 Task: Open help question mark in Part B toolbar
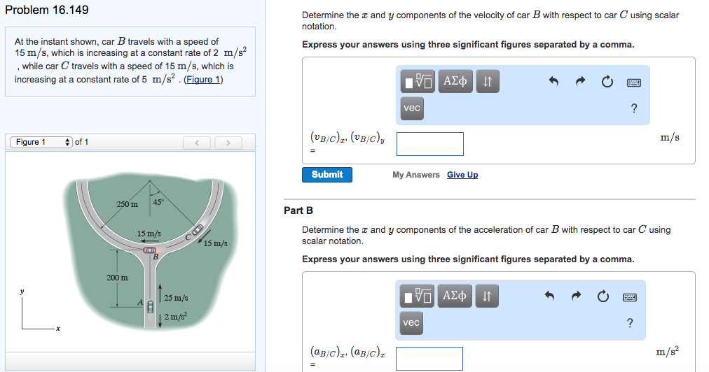tap(630, 323)
